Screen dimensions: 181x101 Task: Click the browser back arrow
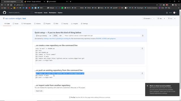coord(2,5)
